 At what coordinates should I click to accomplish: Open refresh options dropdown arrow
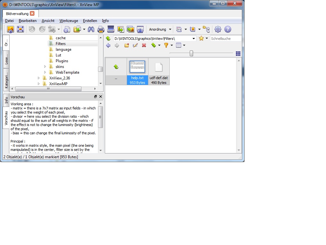click(159, 45)
